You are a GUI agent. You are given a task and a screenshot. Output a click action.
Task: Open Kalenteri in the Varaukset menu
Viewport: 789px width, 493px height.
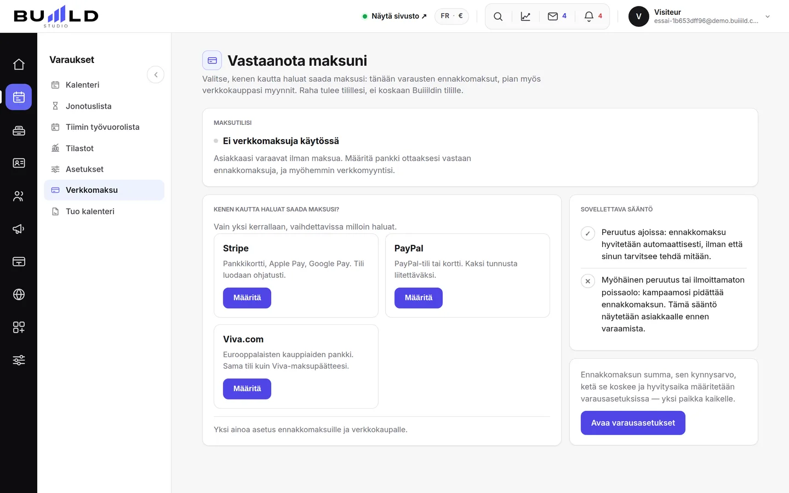[x=104, y=85]
